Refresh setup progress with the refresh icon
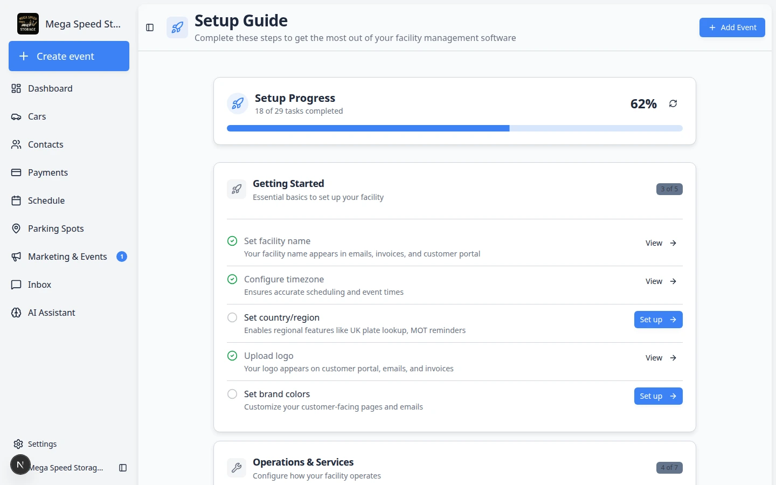Viewport: 776px width, 485px height. [673, 103]
